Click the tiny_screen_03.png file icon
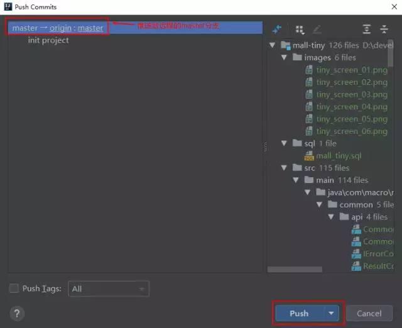The image size is (402, 328). coord(309,94)
